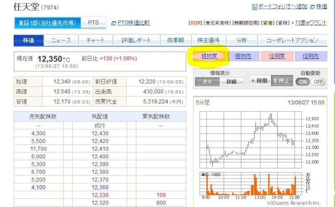Screen dimensions: 335x207
Task: Click the 信用買 button
Action: tap(277, 56)
